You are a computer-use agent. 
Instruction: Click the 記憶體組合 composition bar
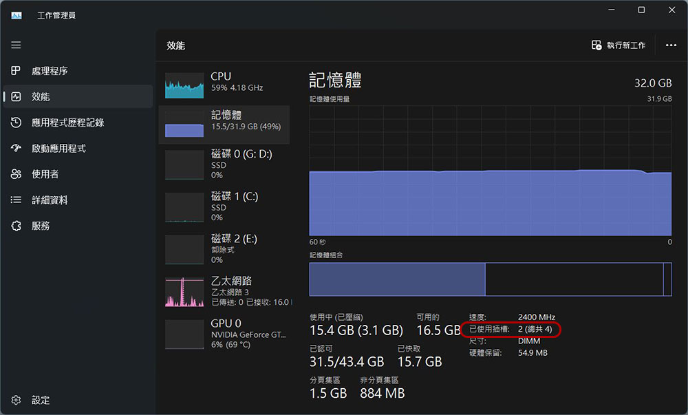(490, 279)
